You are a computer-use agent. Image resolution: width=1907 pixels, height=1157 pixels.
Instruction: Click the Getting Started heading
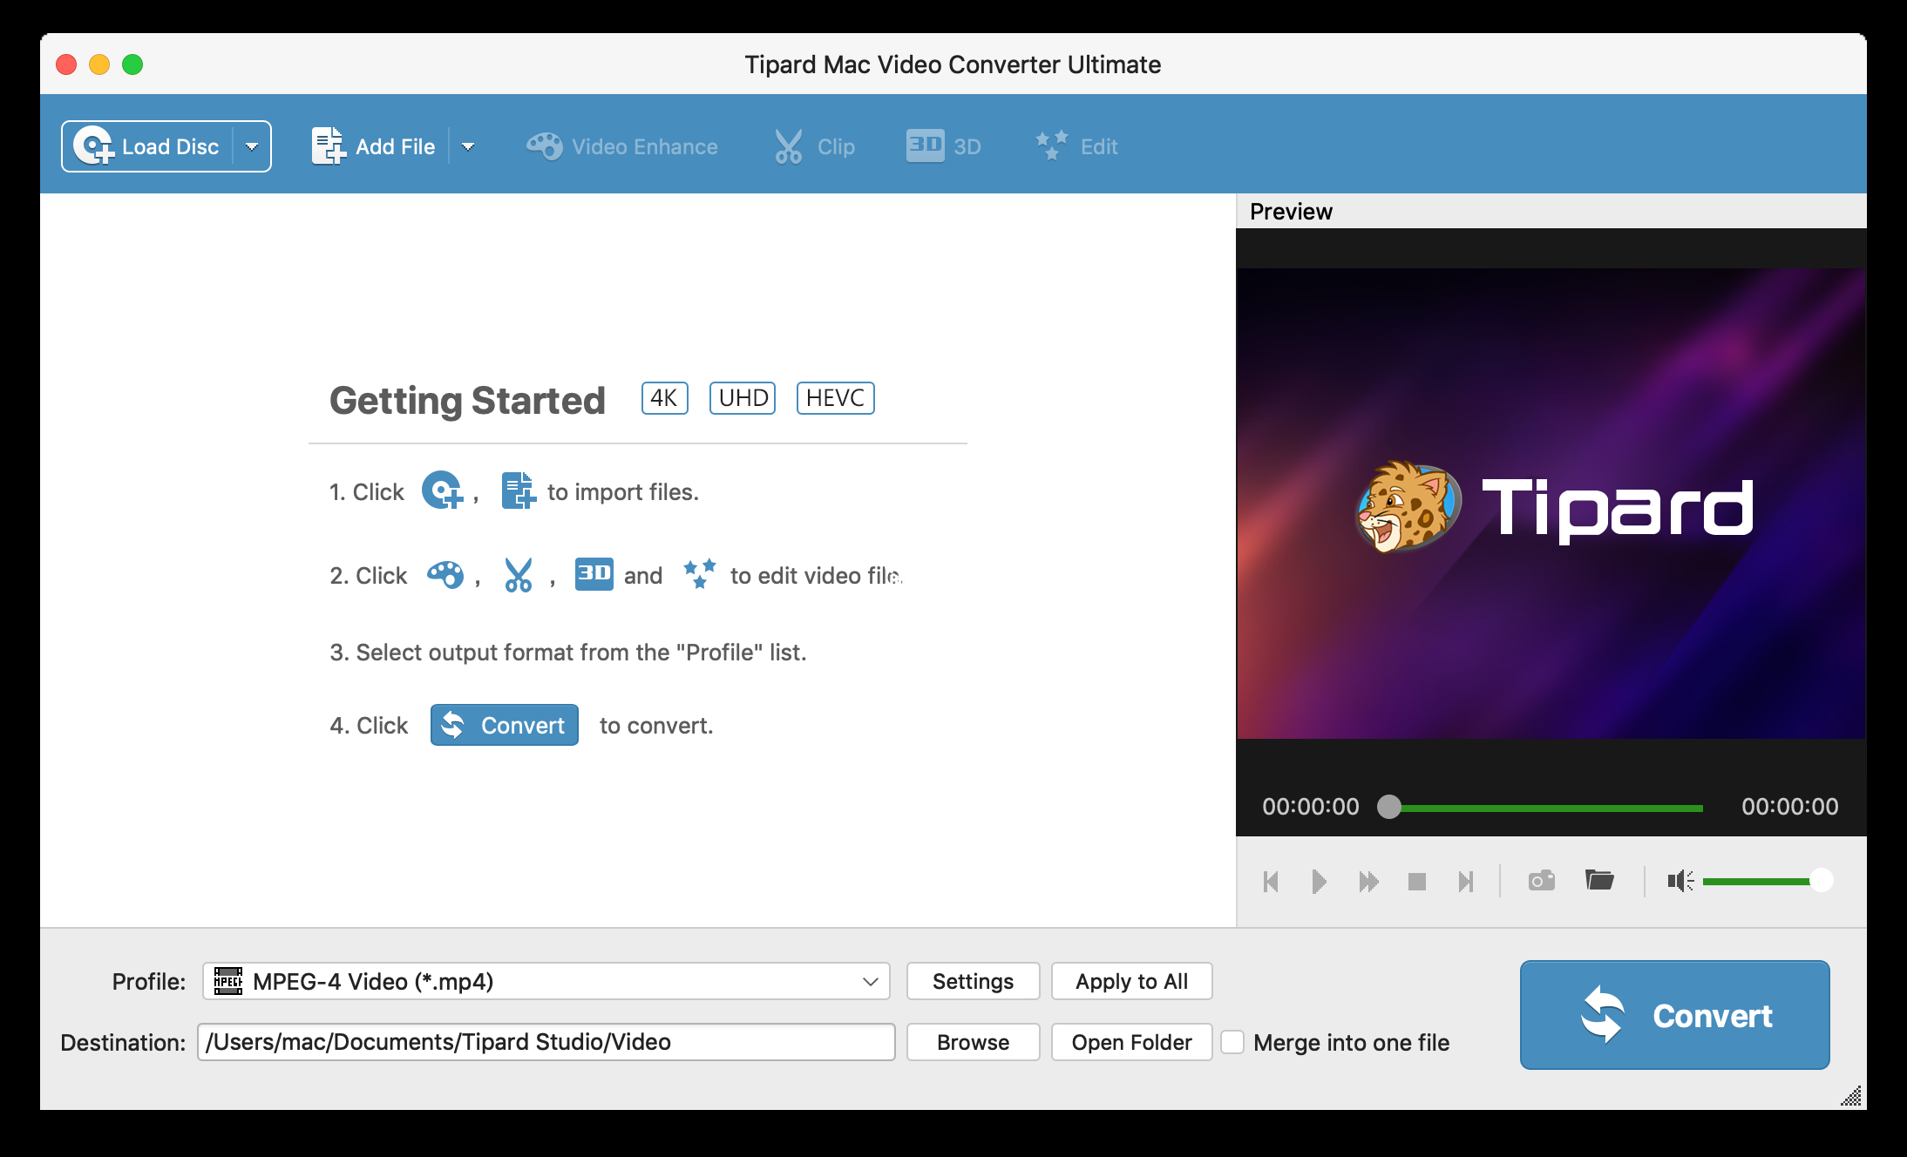tap(467, 401)
